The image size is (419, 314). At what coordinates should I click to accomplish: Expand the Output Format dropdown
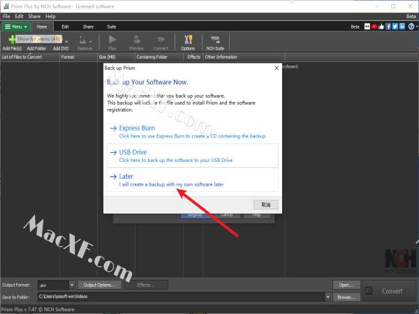[72, 285]
